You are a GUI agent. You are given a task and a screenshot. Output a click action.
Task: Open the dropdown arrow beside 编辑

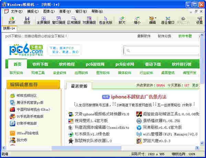coord(156,18)
